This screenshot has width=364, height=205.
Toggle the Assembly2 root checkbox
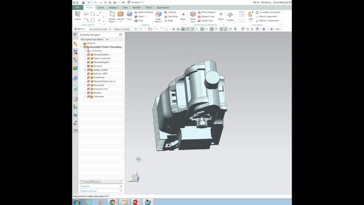coord(85,47)
